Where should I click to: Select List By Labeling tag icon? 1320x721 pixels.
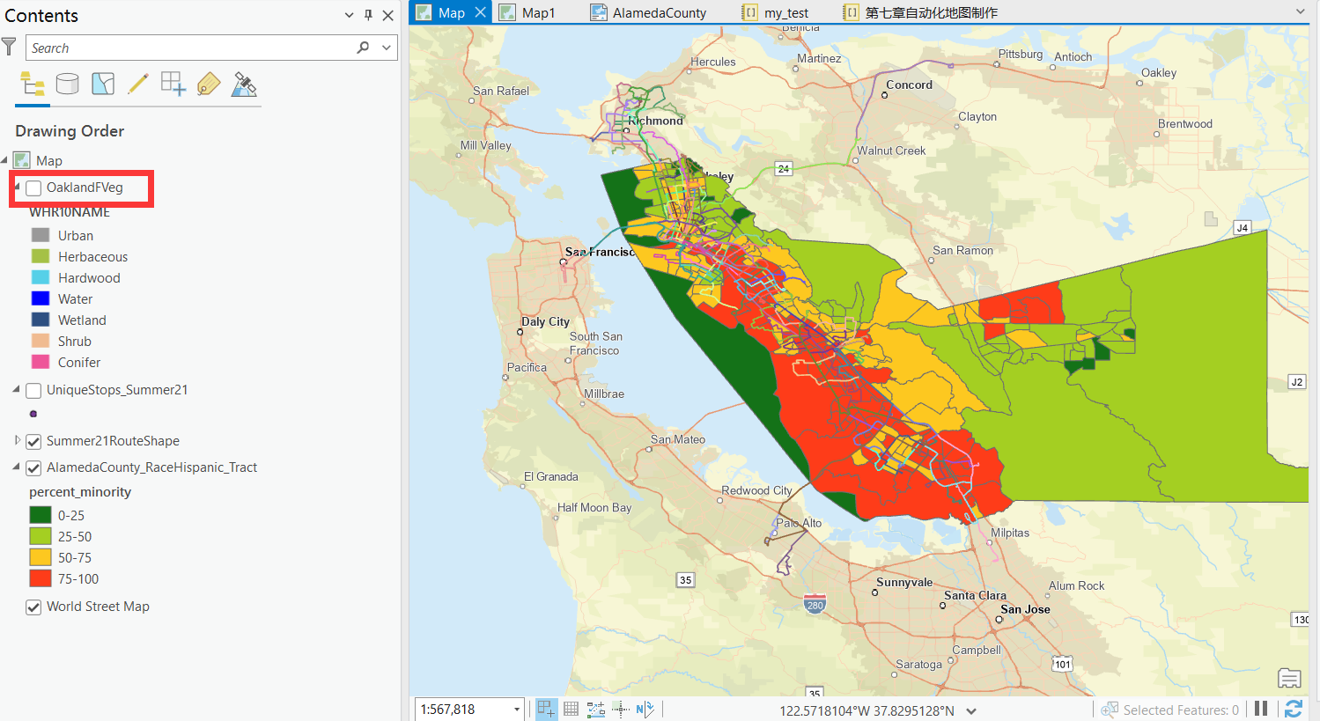(209, 85)
